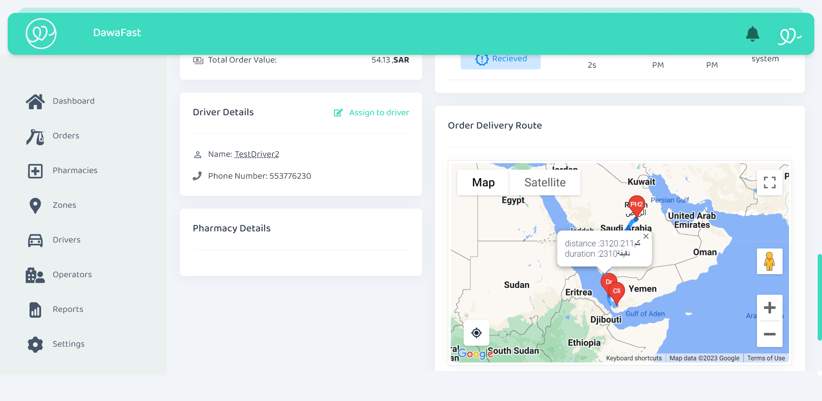Zoom out on the delivery map

(769, 334)
